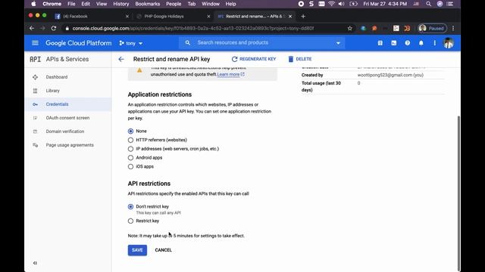Click the Chrome back arrow
Image resolution: width=485 pixels, height=272 pixels.
tap(32, 29)
